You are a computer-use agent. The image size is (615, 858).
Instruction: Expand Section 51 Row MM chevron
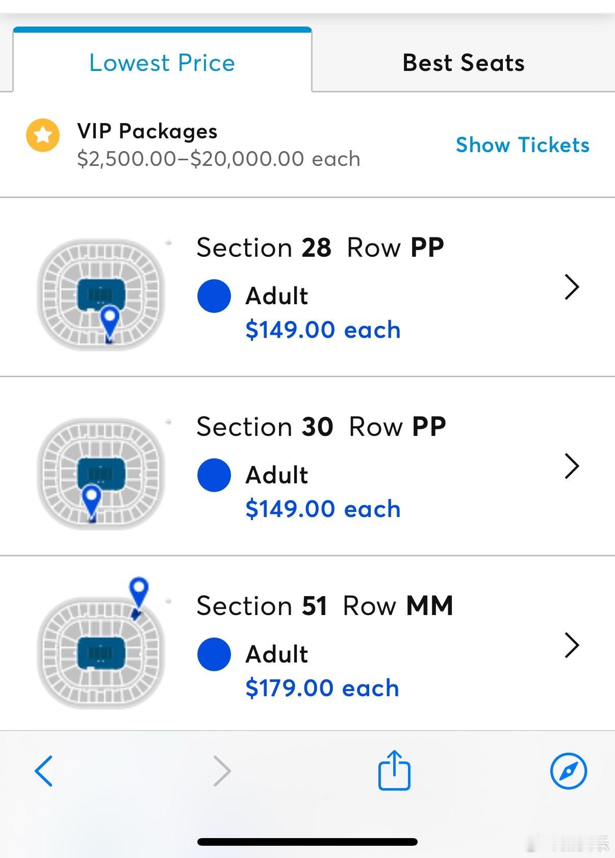point(572,645)
